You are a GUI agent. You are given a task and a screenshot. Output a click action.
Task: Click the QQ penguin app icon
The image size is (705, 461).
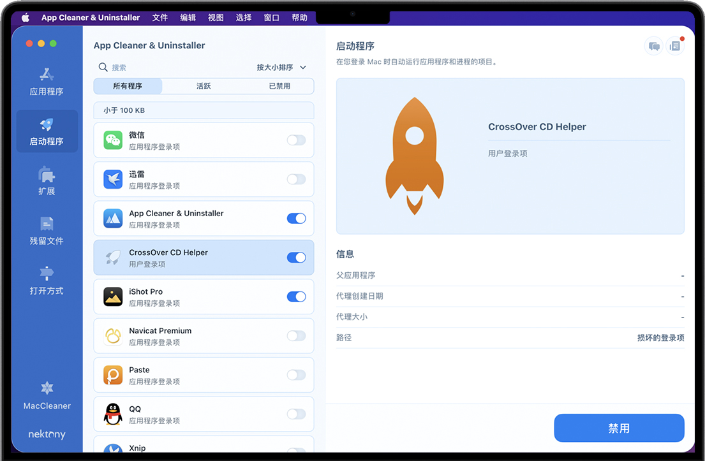(113, 414)
